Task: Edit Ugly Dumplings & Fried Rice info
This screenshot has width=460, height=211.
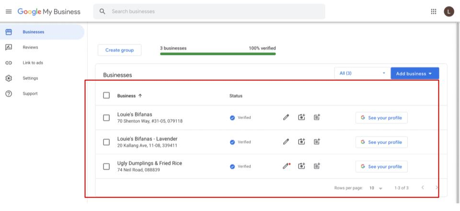Action: tap(286, 166)
